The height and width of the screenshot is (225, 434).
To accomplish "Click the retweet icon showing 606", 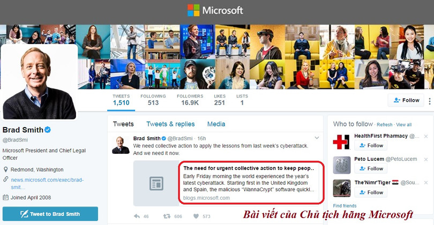I will coord(167,216).
